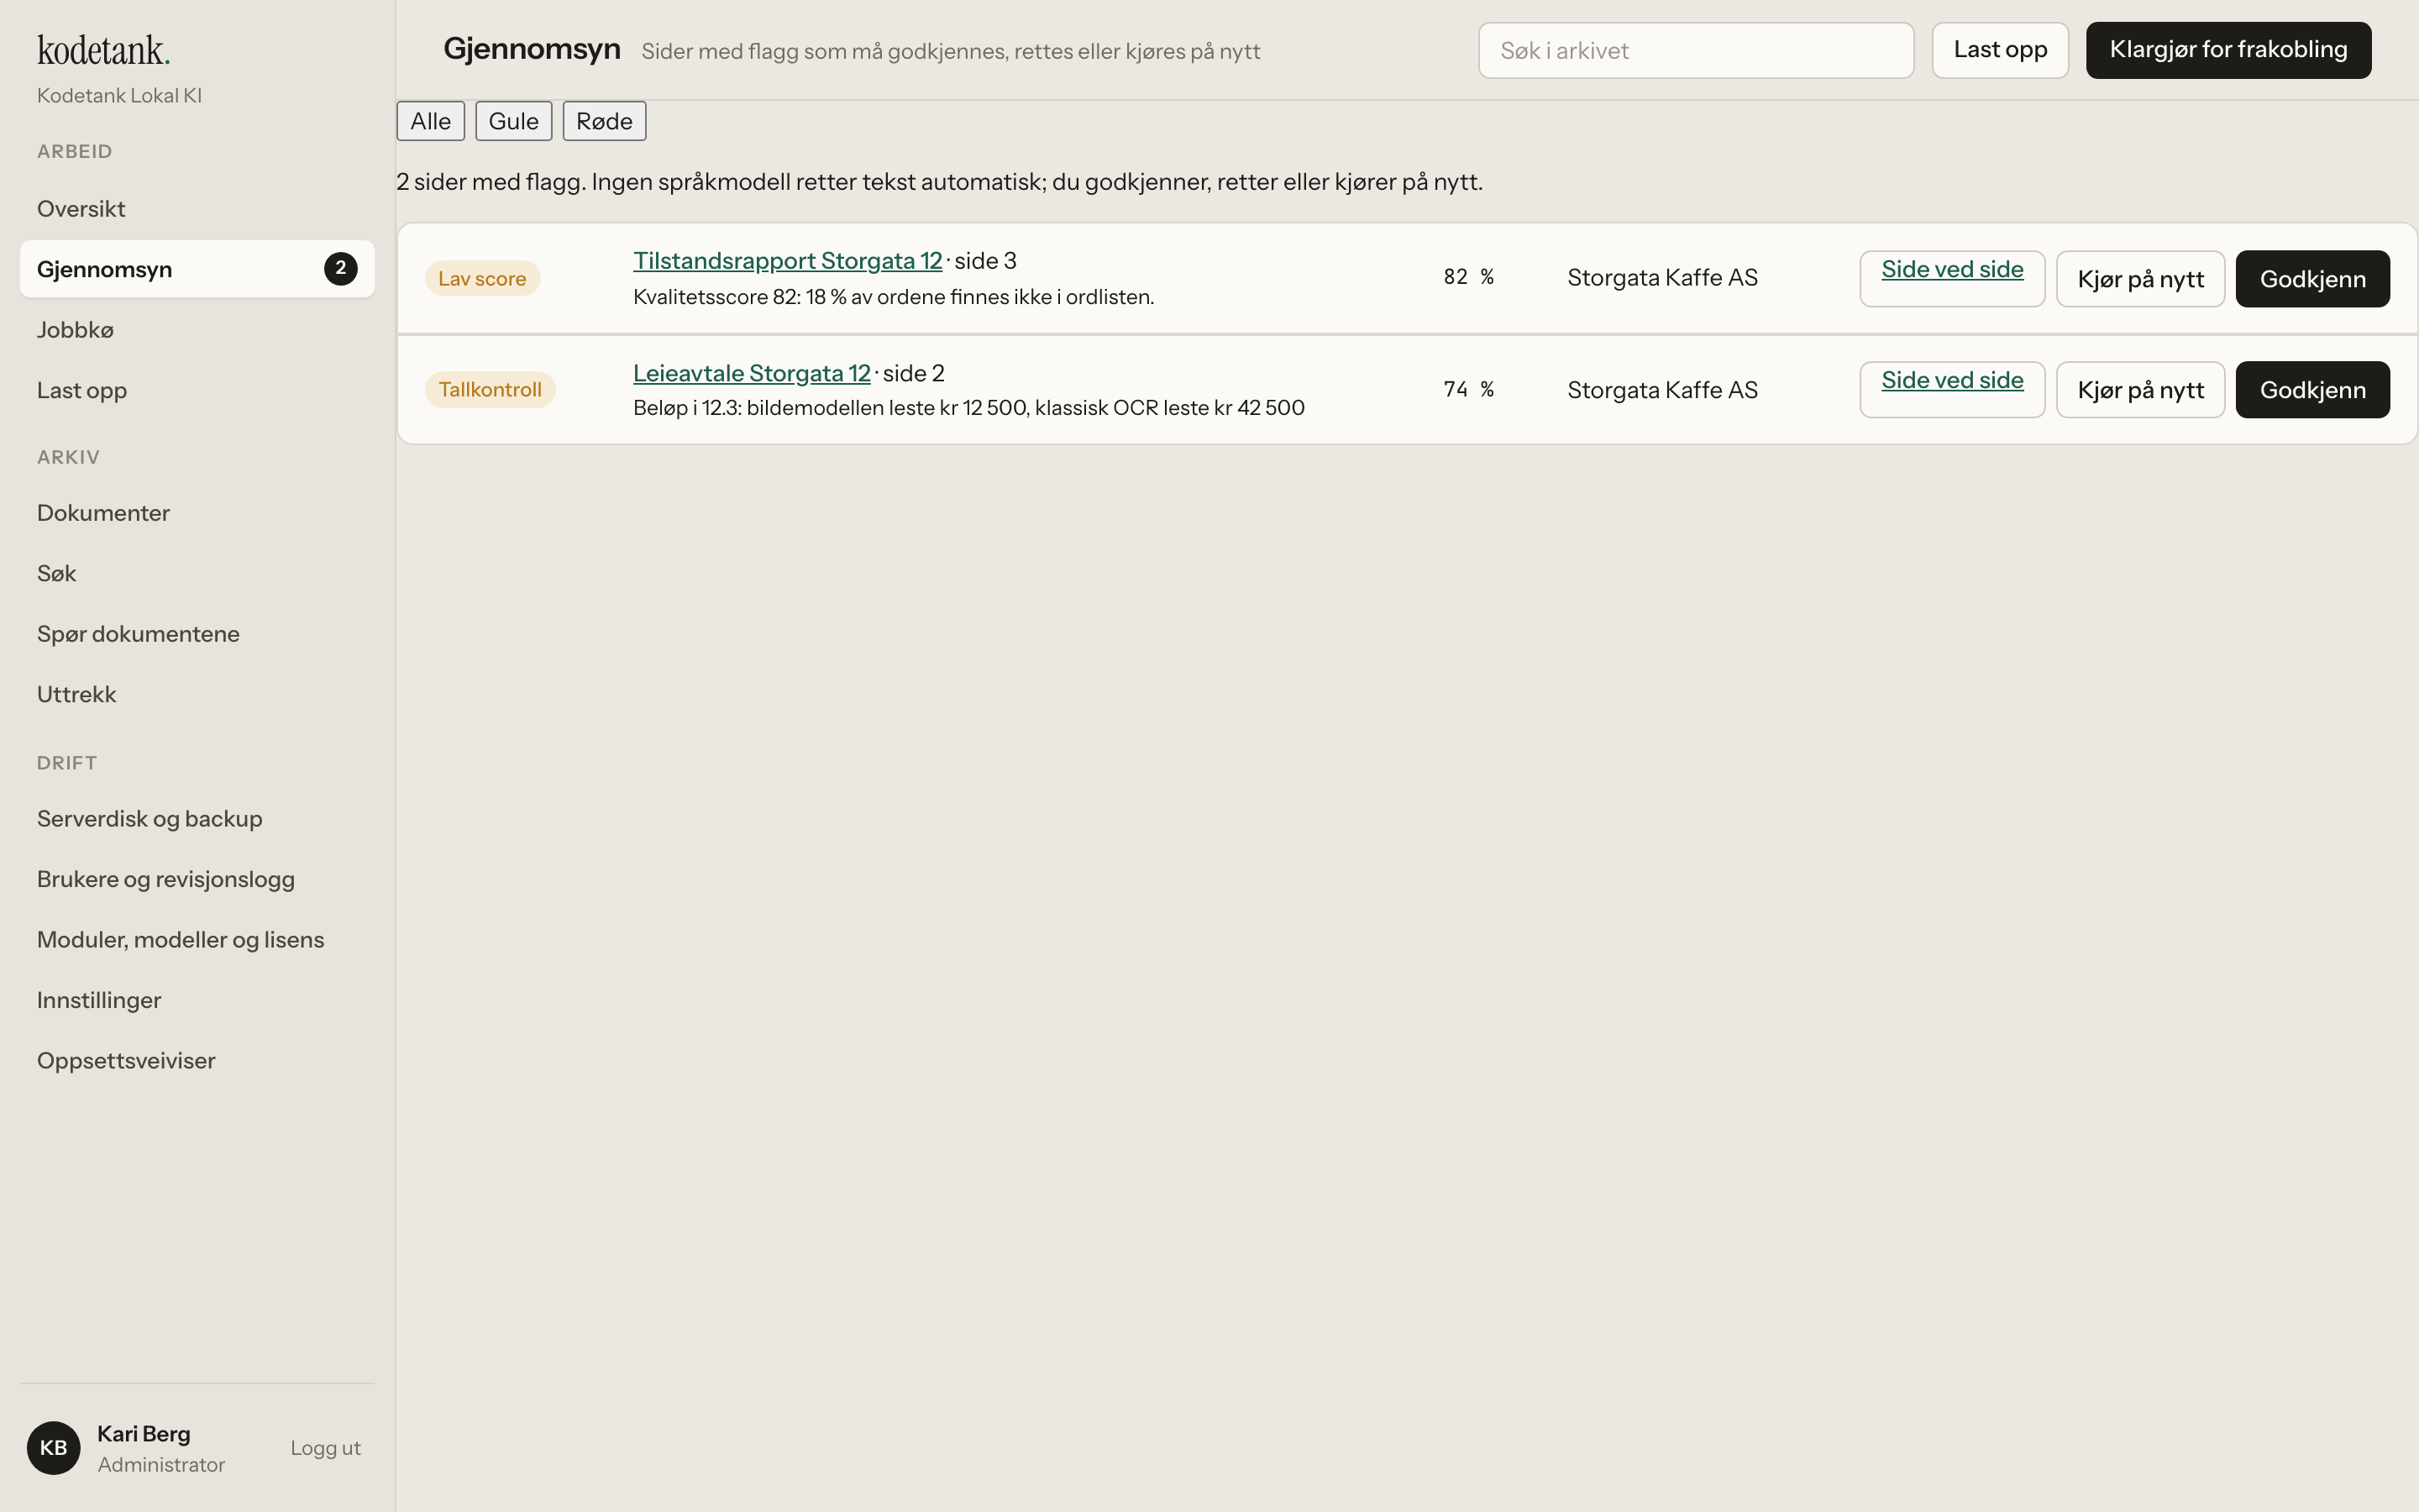Show only Gule flagged pages

[x=513, y=121]
